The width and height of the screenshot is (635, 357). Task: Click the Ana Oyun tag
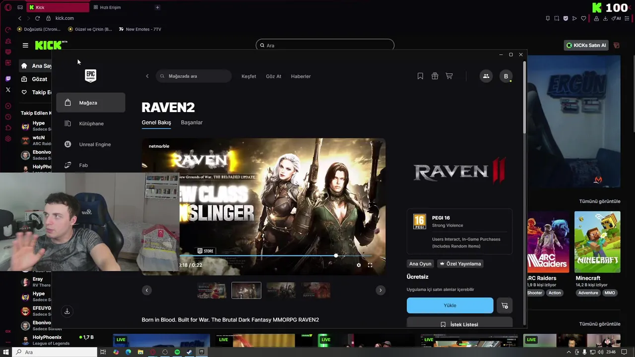[x=420, y=264]
